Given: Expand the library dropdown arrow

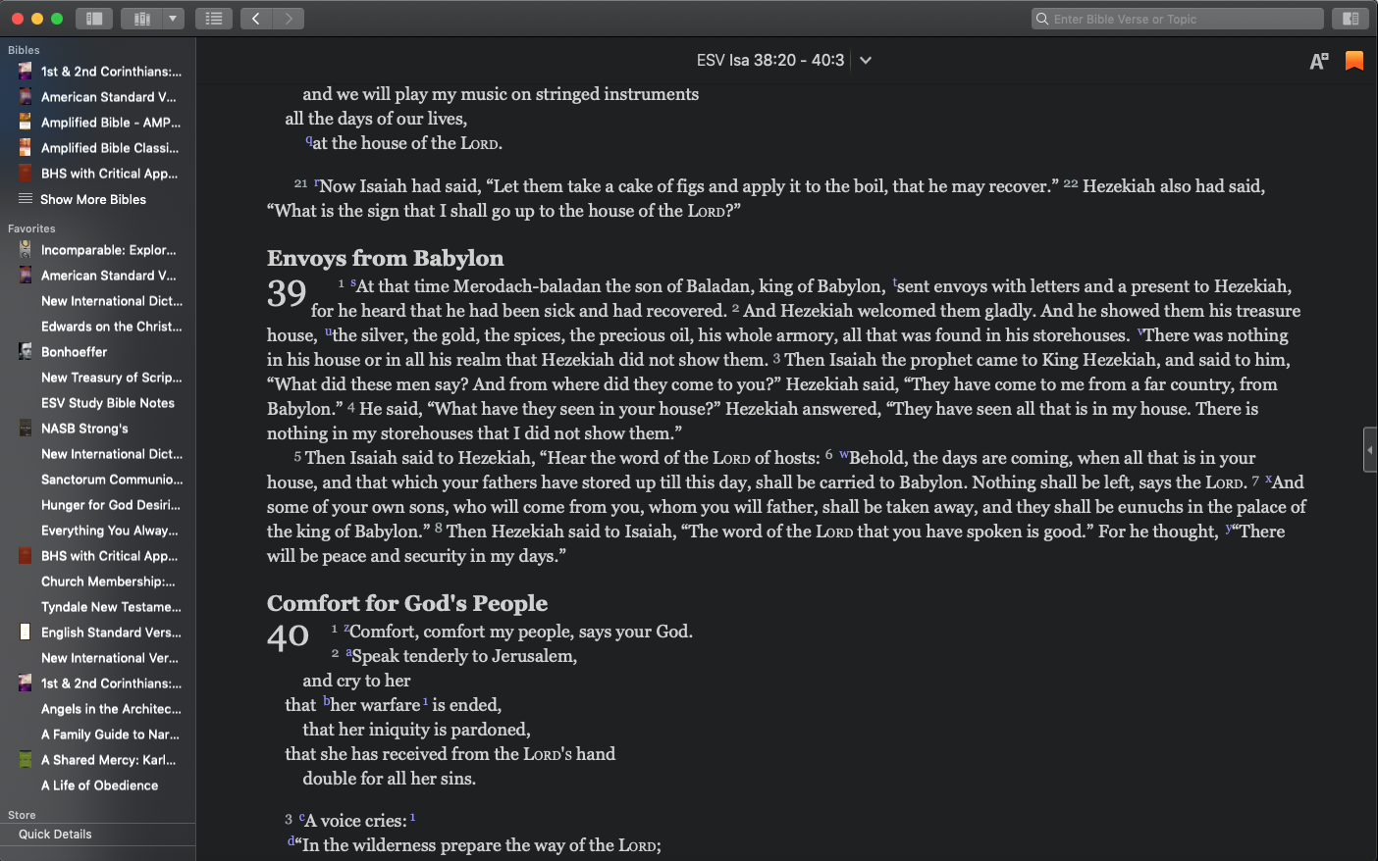Looking at the screenshot, I should (x=174, y=19).
